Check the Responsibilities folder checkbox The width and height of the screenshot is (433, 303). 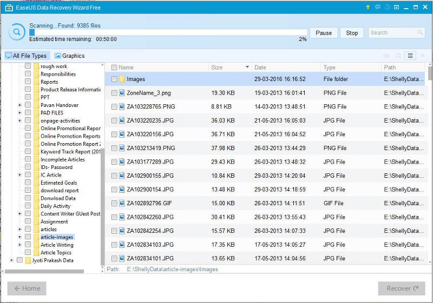(28, 73)
